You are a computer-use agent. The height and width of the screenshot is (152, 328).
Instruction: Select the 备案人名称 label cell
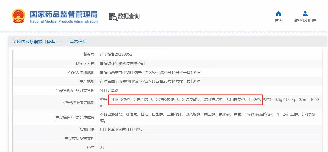pos(55,63)
